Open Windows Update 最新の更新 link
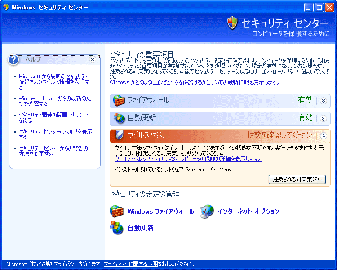The width and height of the screenshot is (337, 270). click(x=55, y=101)
